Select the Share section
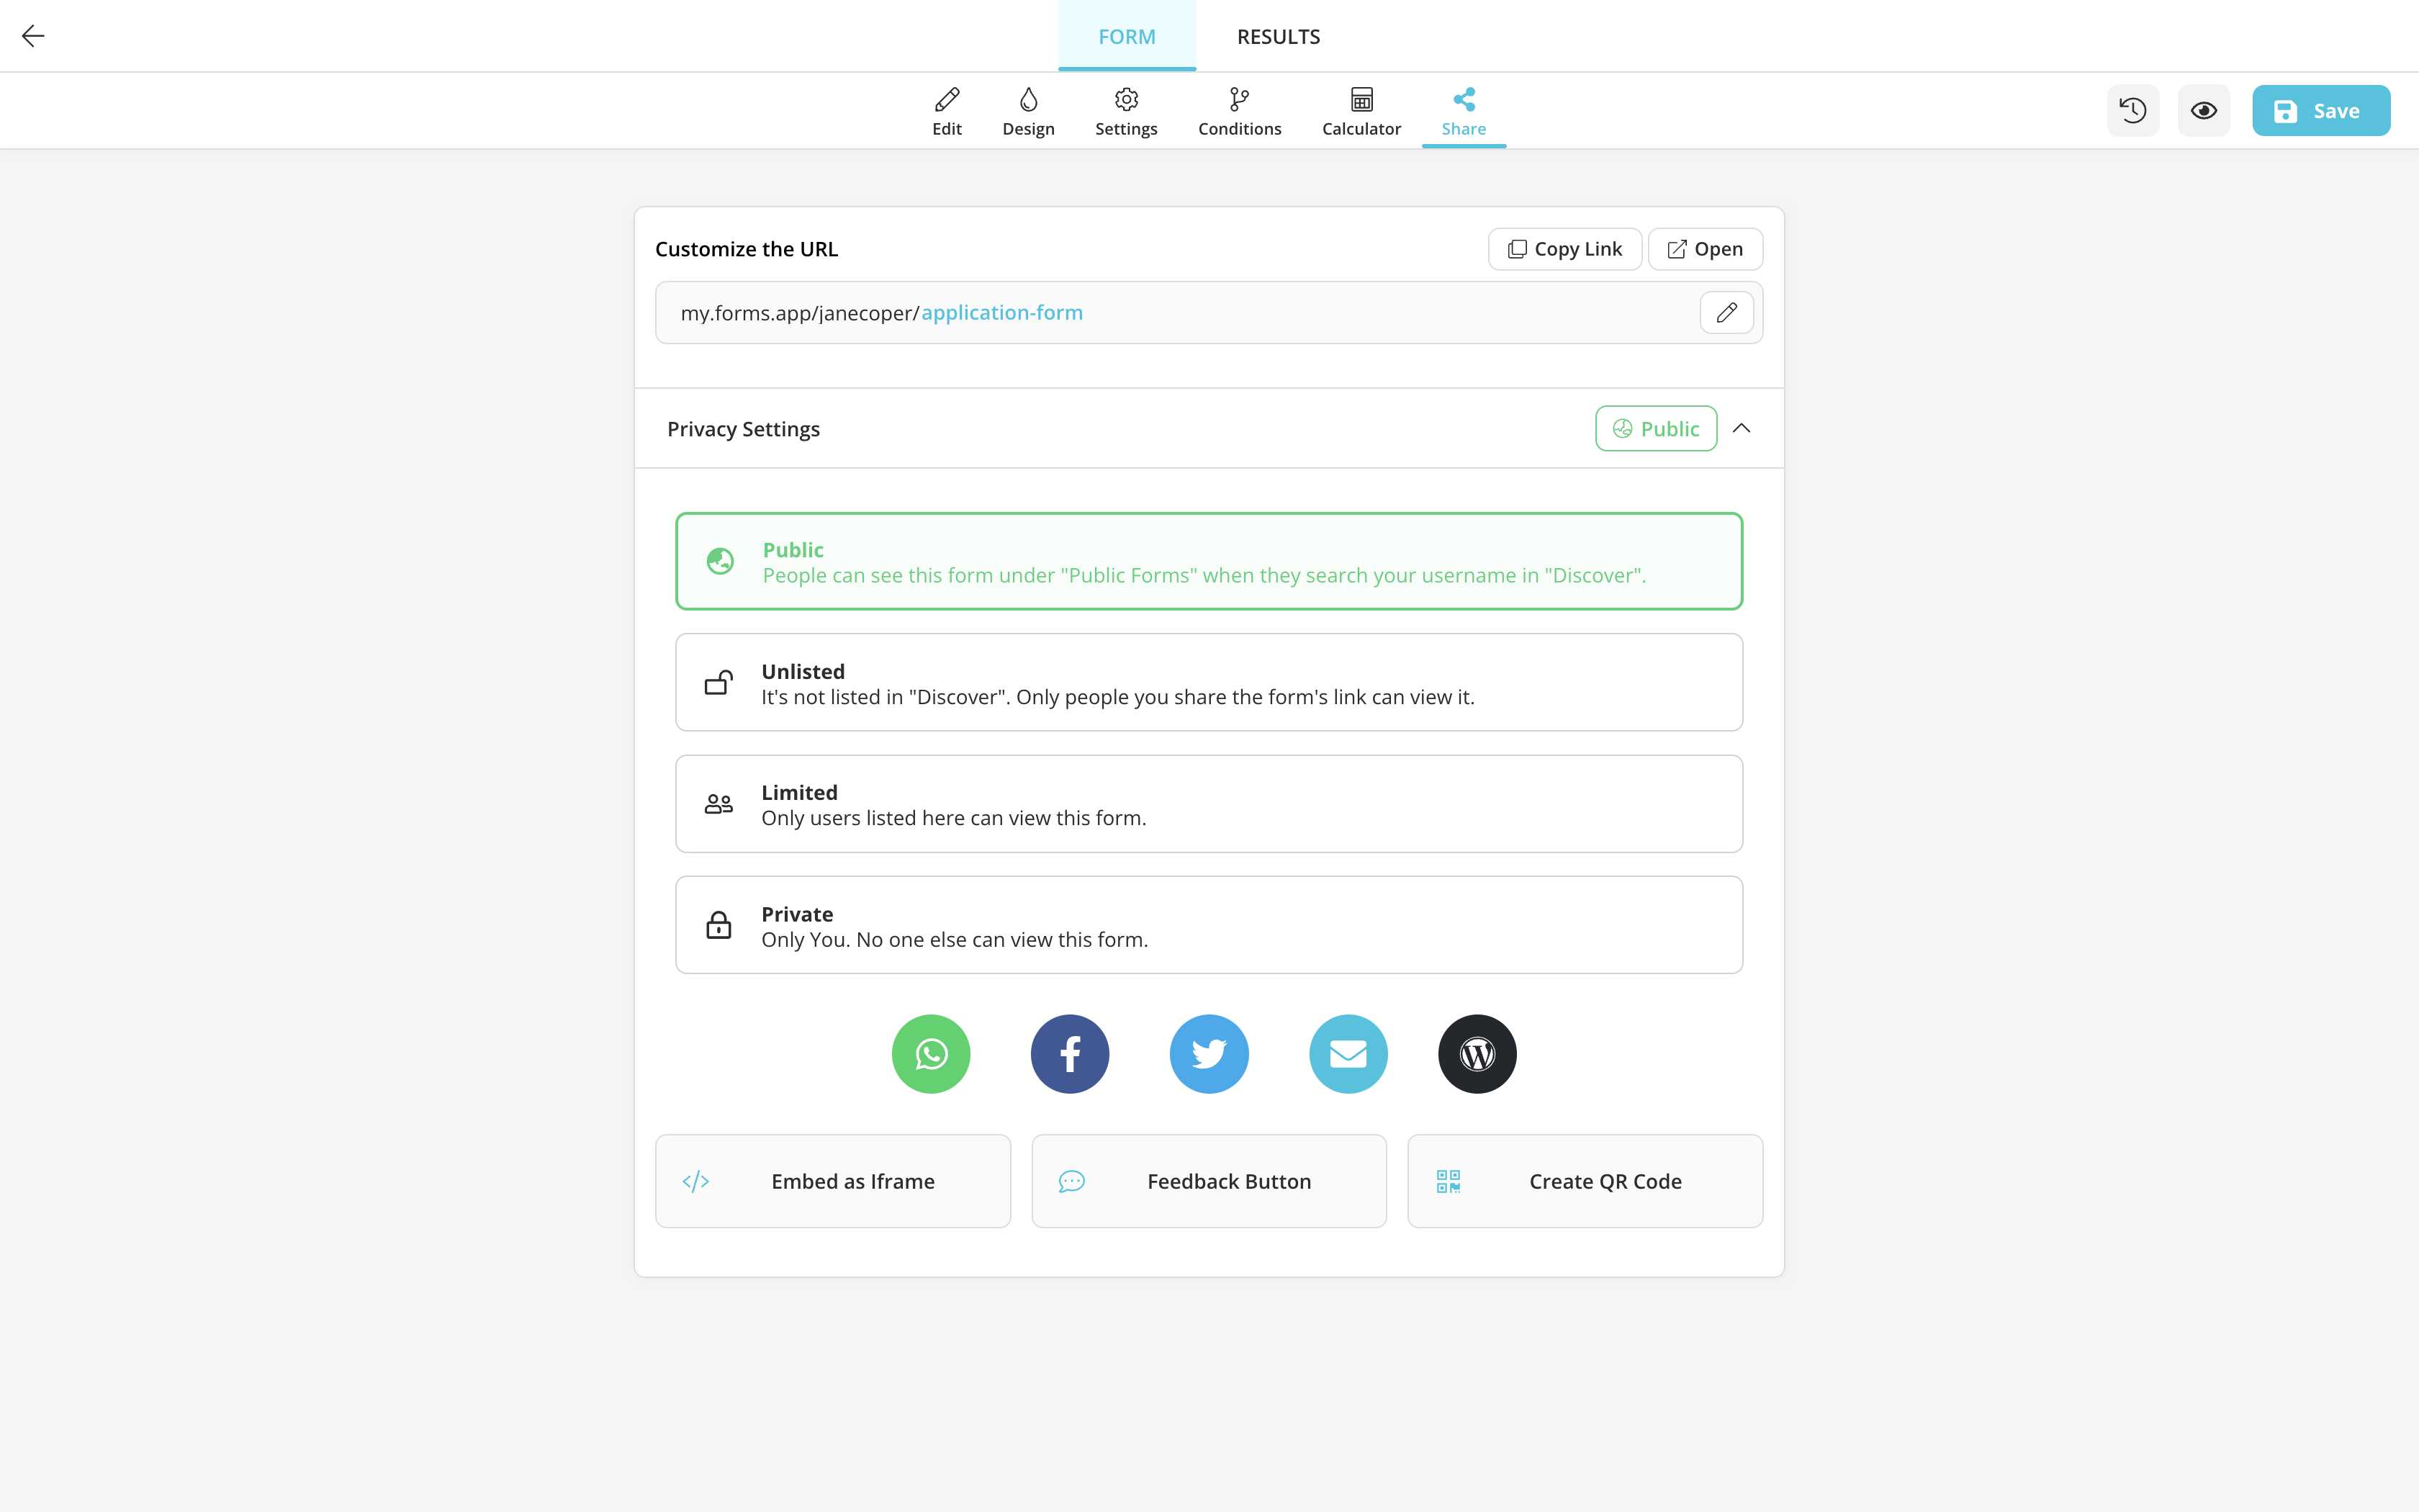Image resolution: width=2419 pixels, height=1512 pixels. point(1464,111)
